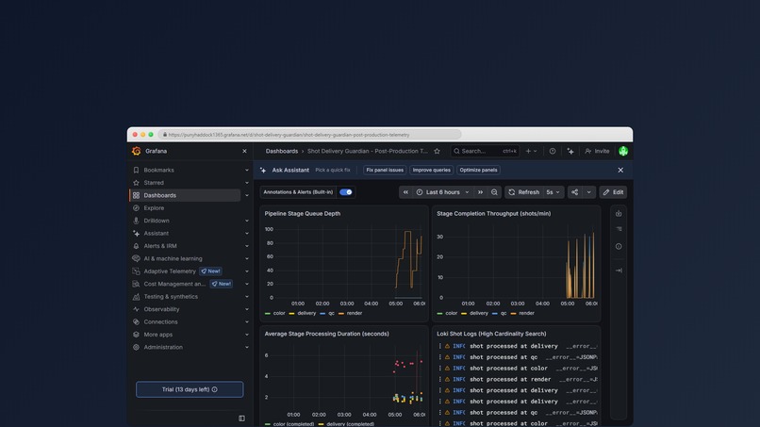Screen dimensions: 760x427
Task: Expand the Alerts & IRM chevron
Action: [247, 246]
